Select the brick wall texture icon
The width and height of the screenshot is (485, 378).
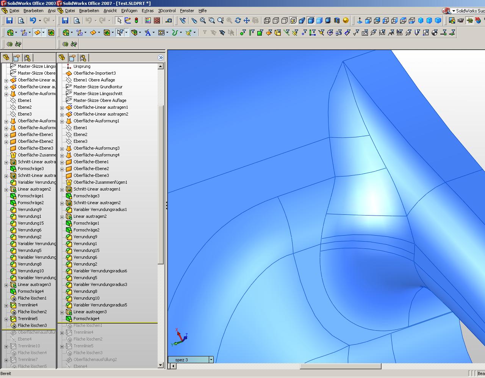coord(157,20)
